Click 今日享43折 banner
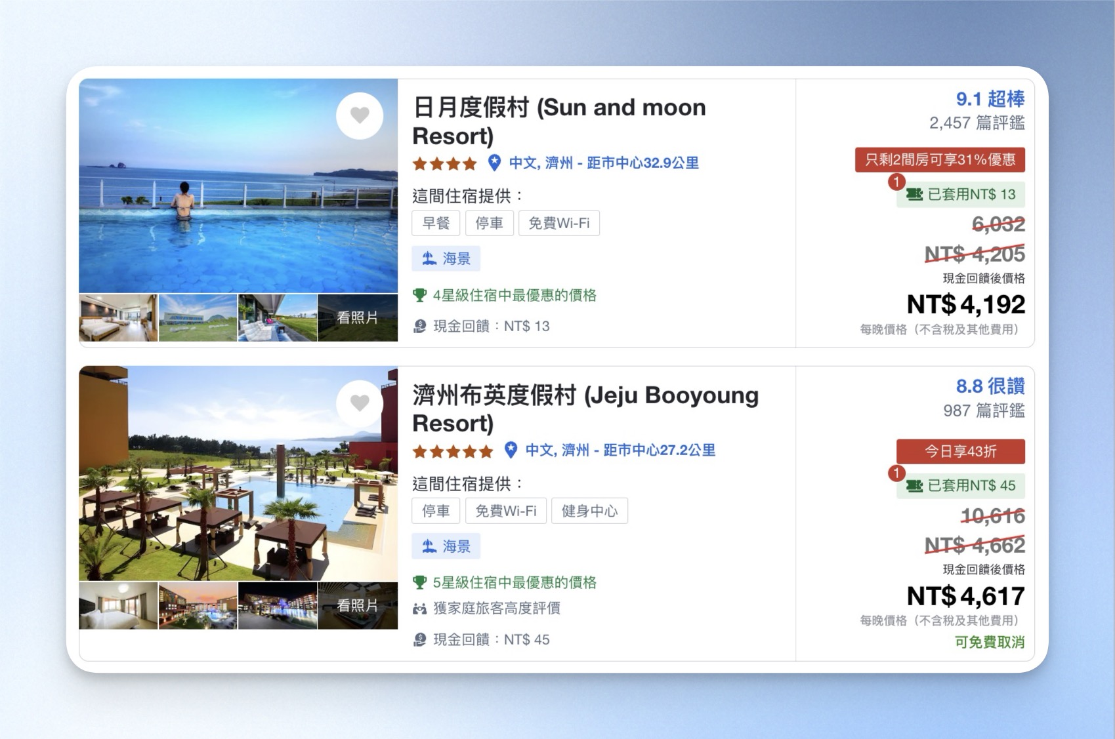1115x739 pixels. (x=961, y=451)
